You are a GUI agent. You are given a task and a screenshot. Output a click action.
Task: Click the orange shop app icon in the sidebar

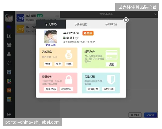pos(9,90)
